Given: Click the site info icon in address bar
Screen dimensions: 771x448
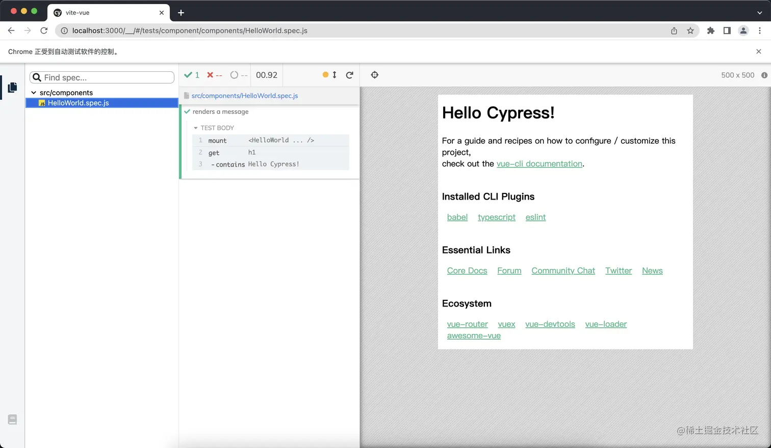Looking at the screenshot, I should click(64, 31).
